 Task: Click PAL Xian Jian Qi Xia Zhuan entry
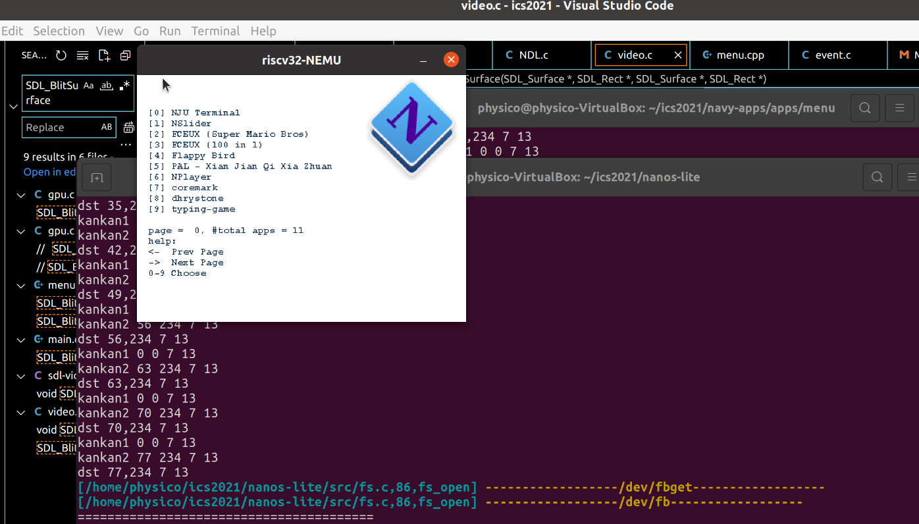click(x=240, y=167)
